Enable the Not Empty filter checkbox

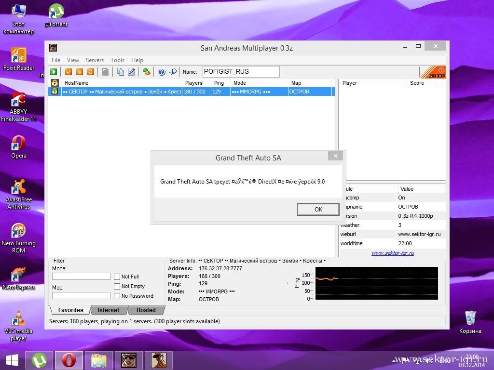[117, 286]
